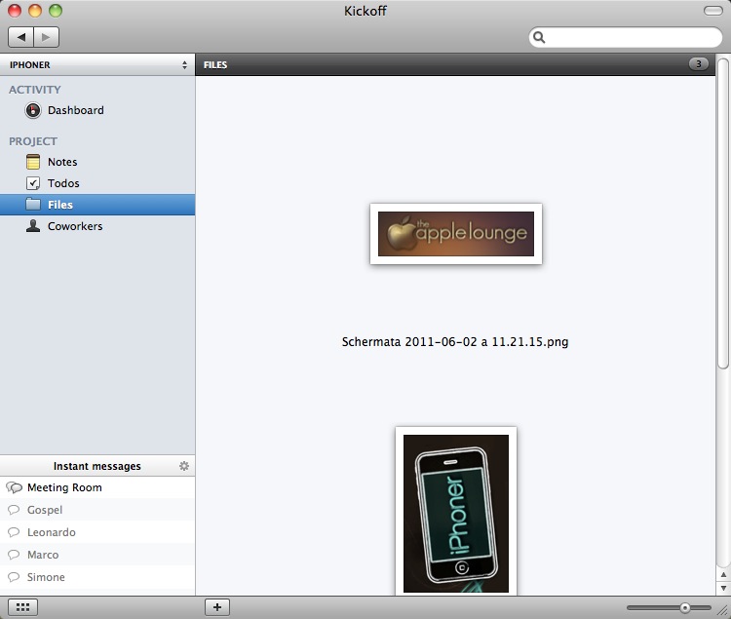Screen dimensions: 731x619
Task: Go forward with the right arrow button
Action: click(46, 37)
